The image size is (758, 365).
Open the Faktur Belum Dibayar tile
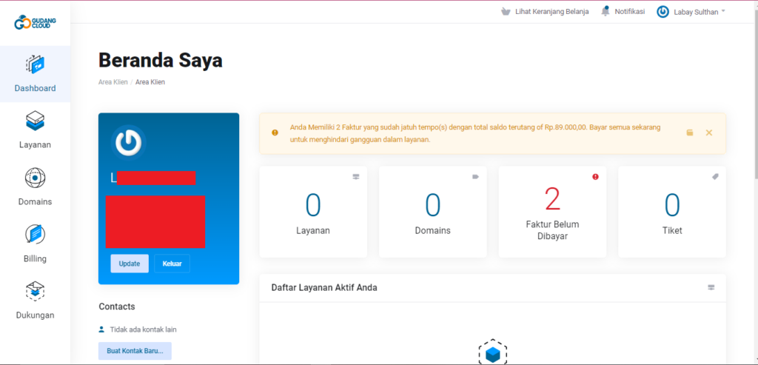coord(551,212)
